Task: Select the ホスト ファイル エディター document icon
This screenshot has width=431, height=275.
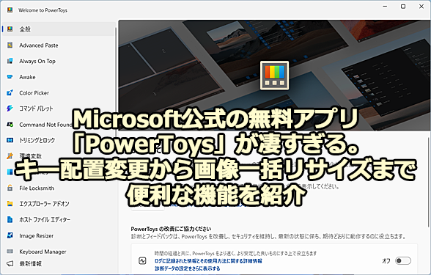Action: point(10,219)
